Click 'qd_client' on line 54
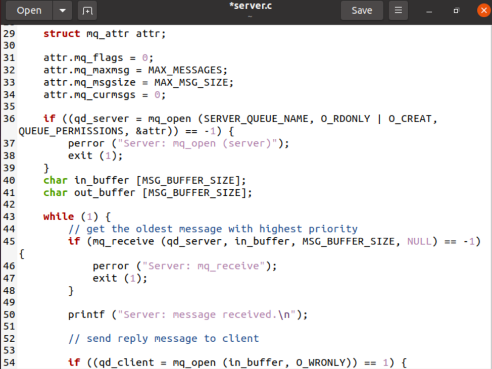 126,363
